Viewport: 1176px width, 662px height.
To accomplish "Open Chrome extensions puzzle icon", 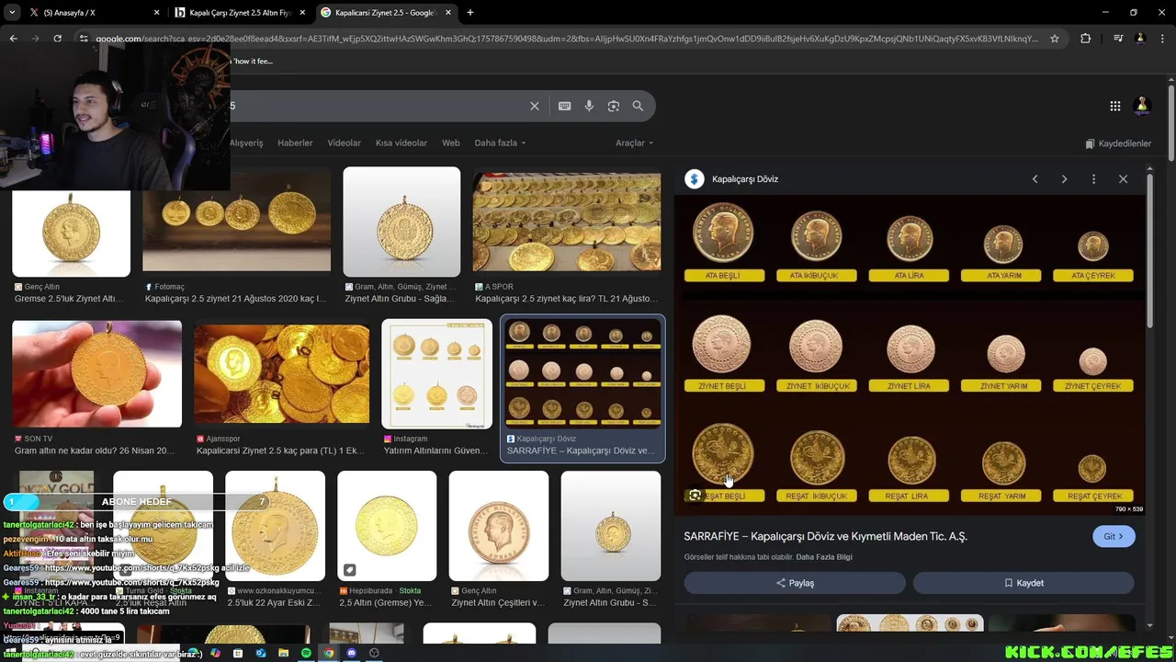I will (1086, 39).
